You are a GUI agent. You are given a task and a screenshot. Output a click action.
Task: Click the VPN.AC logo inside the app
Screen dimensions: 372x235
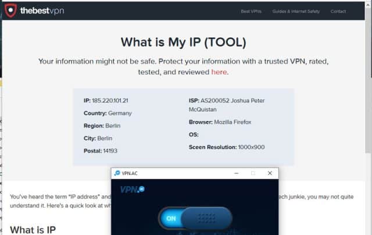click(132, 190)
